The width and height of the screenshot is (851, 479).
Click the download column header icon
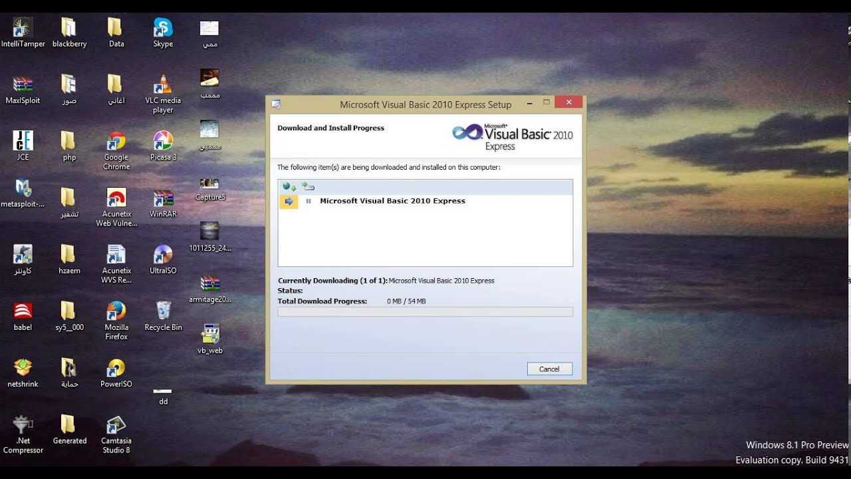289,187
